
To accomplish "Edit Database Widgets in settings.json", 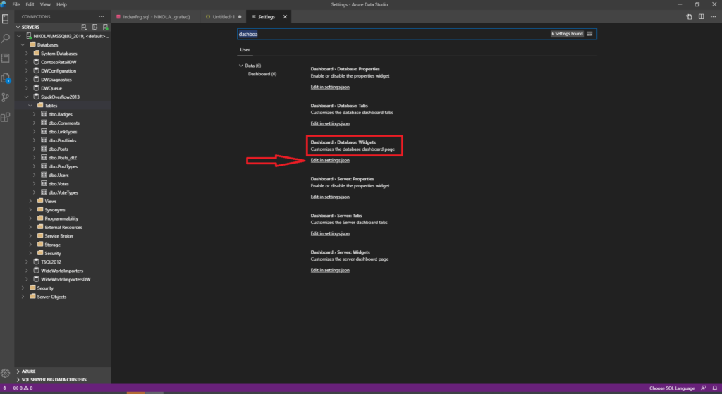I will click(x=330, y=161).
